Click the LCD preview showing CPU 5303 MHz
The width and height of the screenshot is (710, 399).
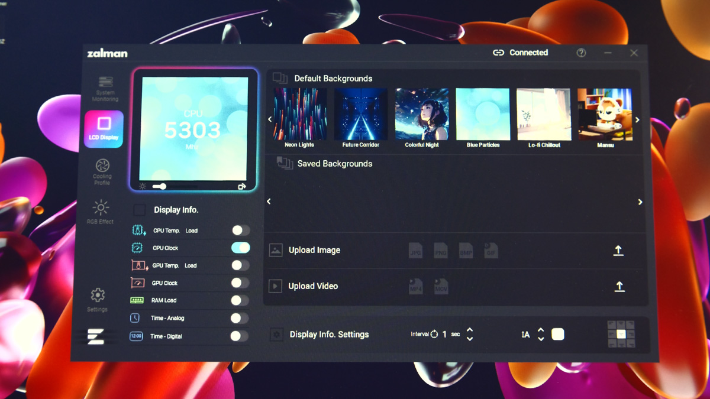point(193,129)
